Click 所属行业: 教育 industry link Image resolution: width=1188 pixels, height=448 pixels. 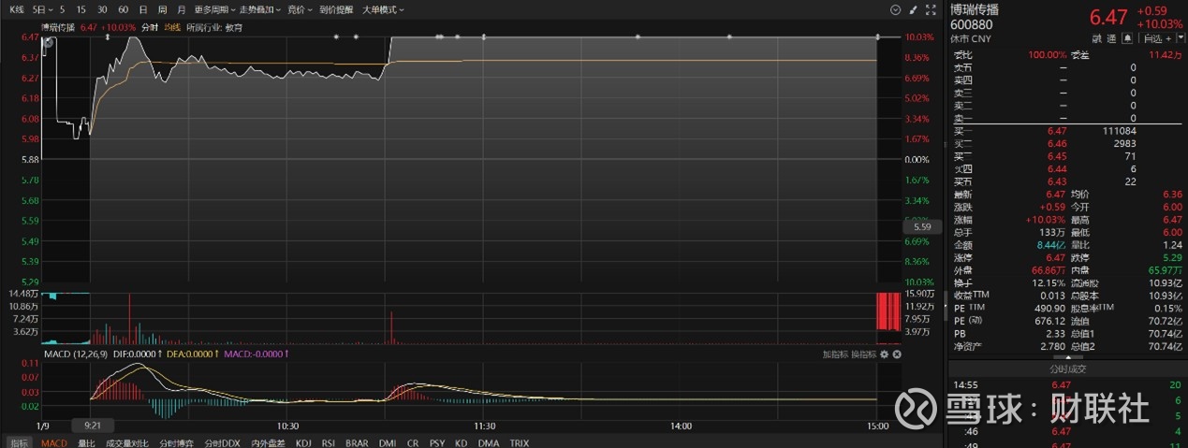(x=213, y=27)
